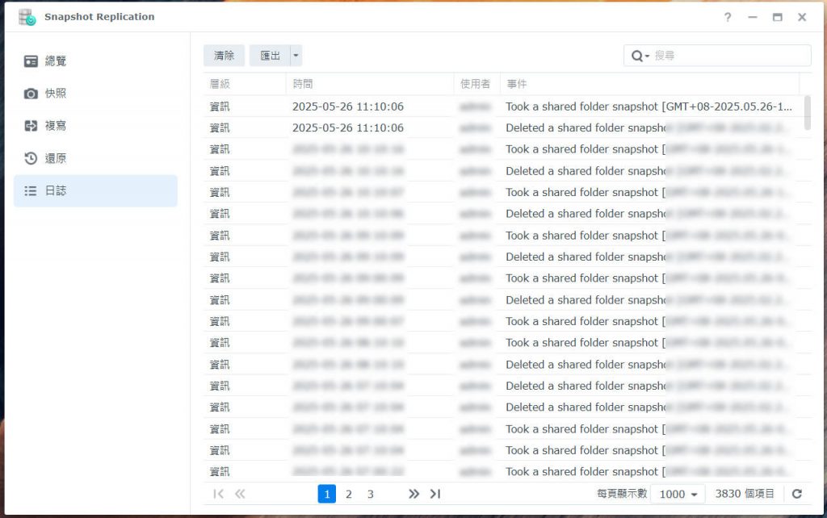The image size is (827, 518).
Task: Go to next page double-arrow icon
Action: click(x=413, y=494)
